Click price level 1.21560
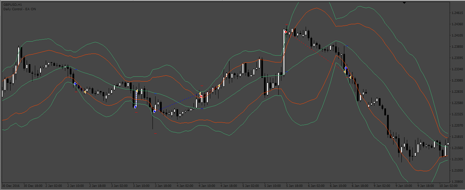 457,148
